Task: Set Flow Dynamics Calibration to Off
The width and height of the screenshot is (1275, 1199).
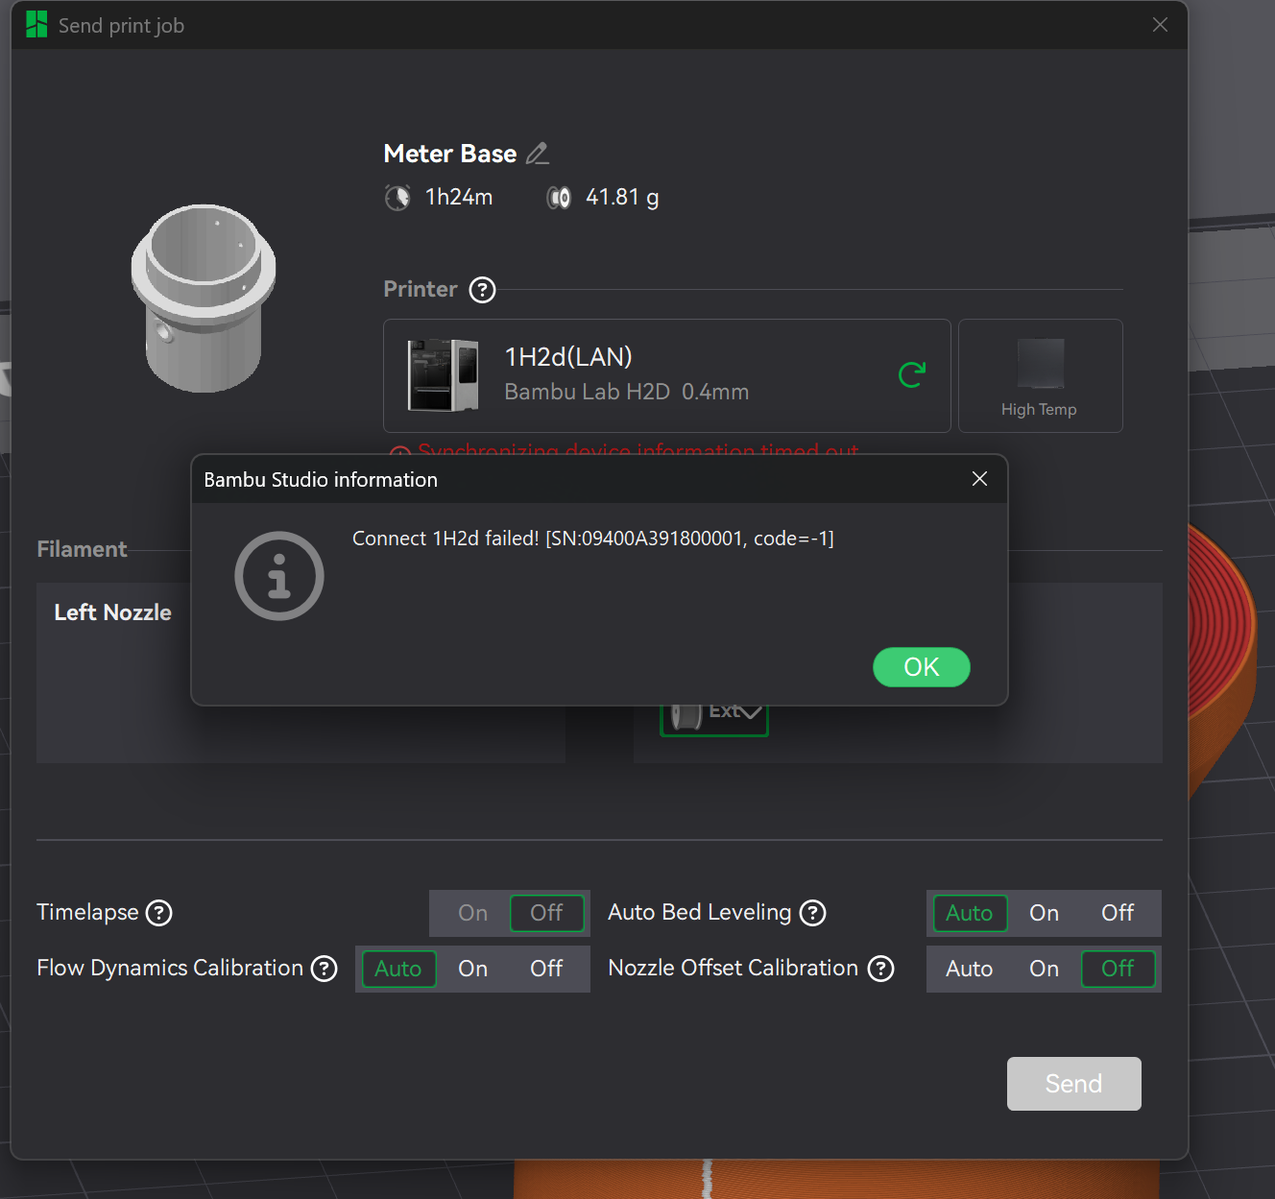Action: [546, 969]
